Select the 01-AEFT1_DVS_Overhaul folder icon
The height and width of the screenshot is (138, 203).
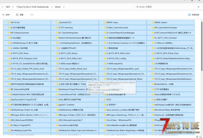(153, 38)
